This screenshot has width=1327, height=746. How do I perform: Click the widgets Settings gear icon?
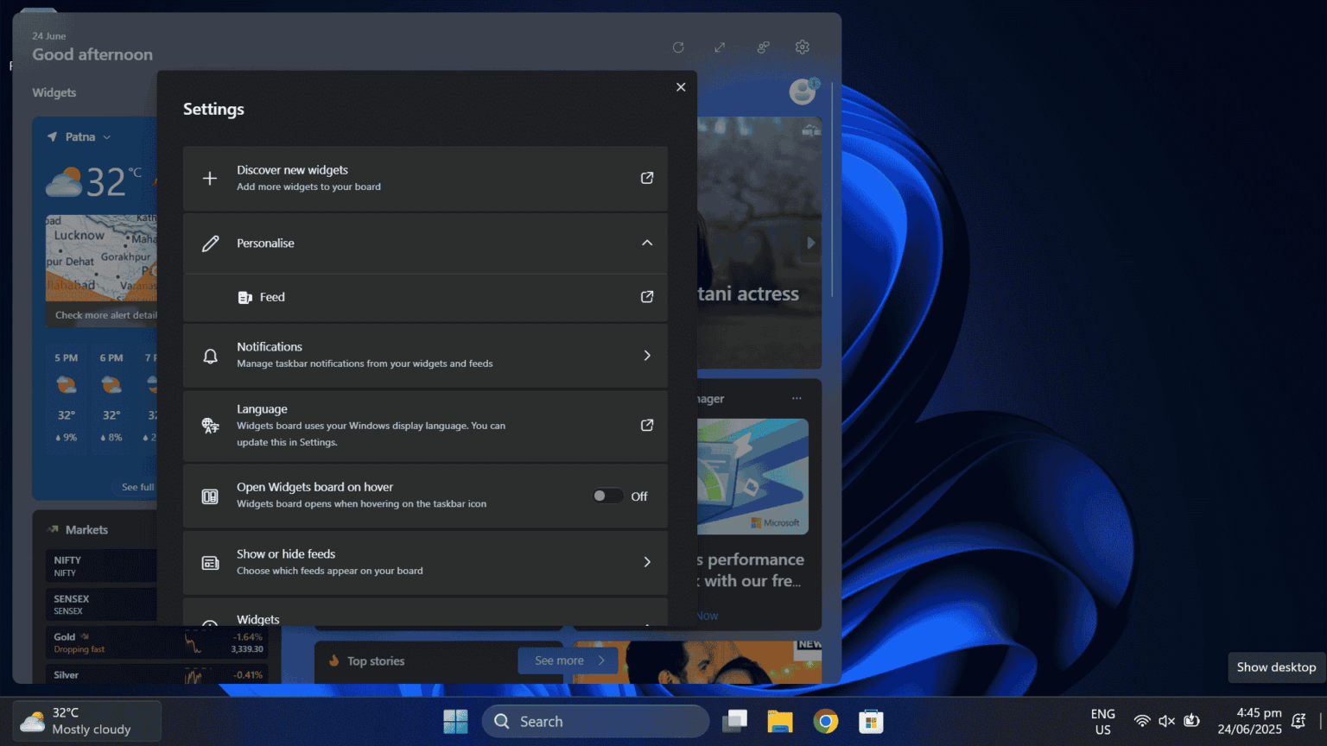pyautogui.click(x=802, y=47)
